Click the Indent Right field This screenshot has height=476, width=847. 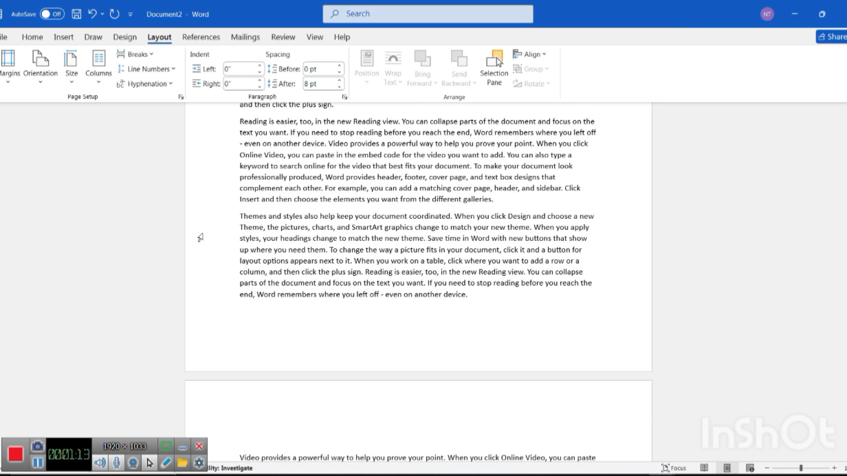[240, 84]
